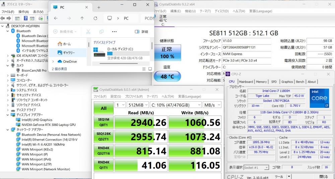Image resolution: width=335 pixels, height=179 pixels.
Task: Expand the OneDrive node in Explorer sidebar
Action: tap(53, 61)
